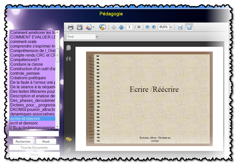Zoom out with the minus icon

pos(148,27)
